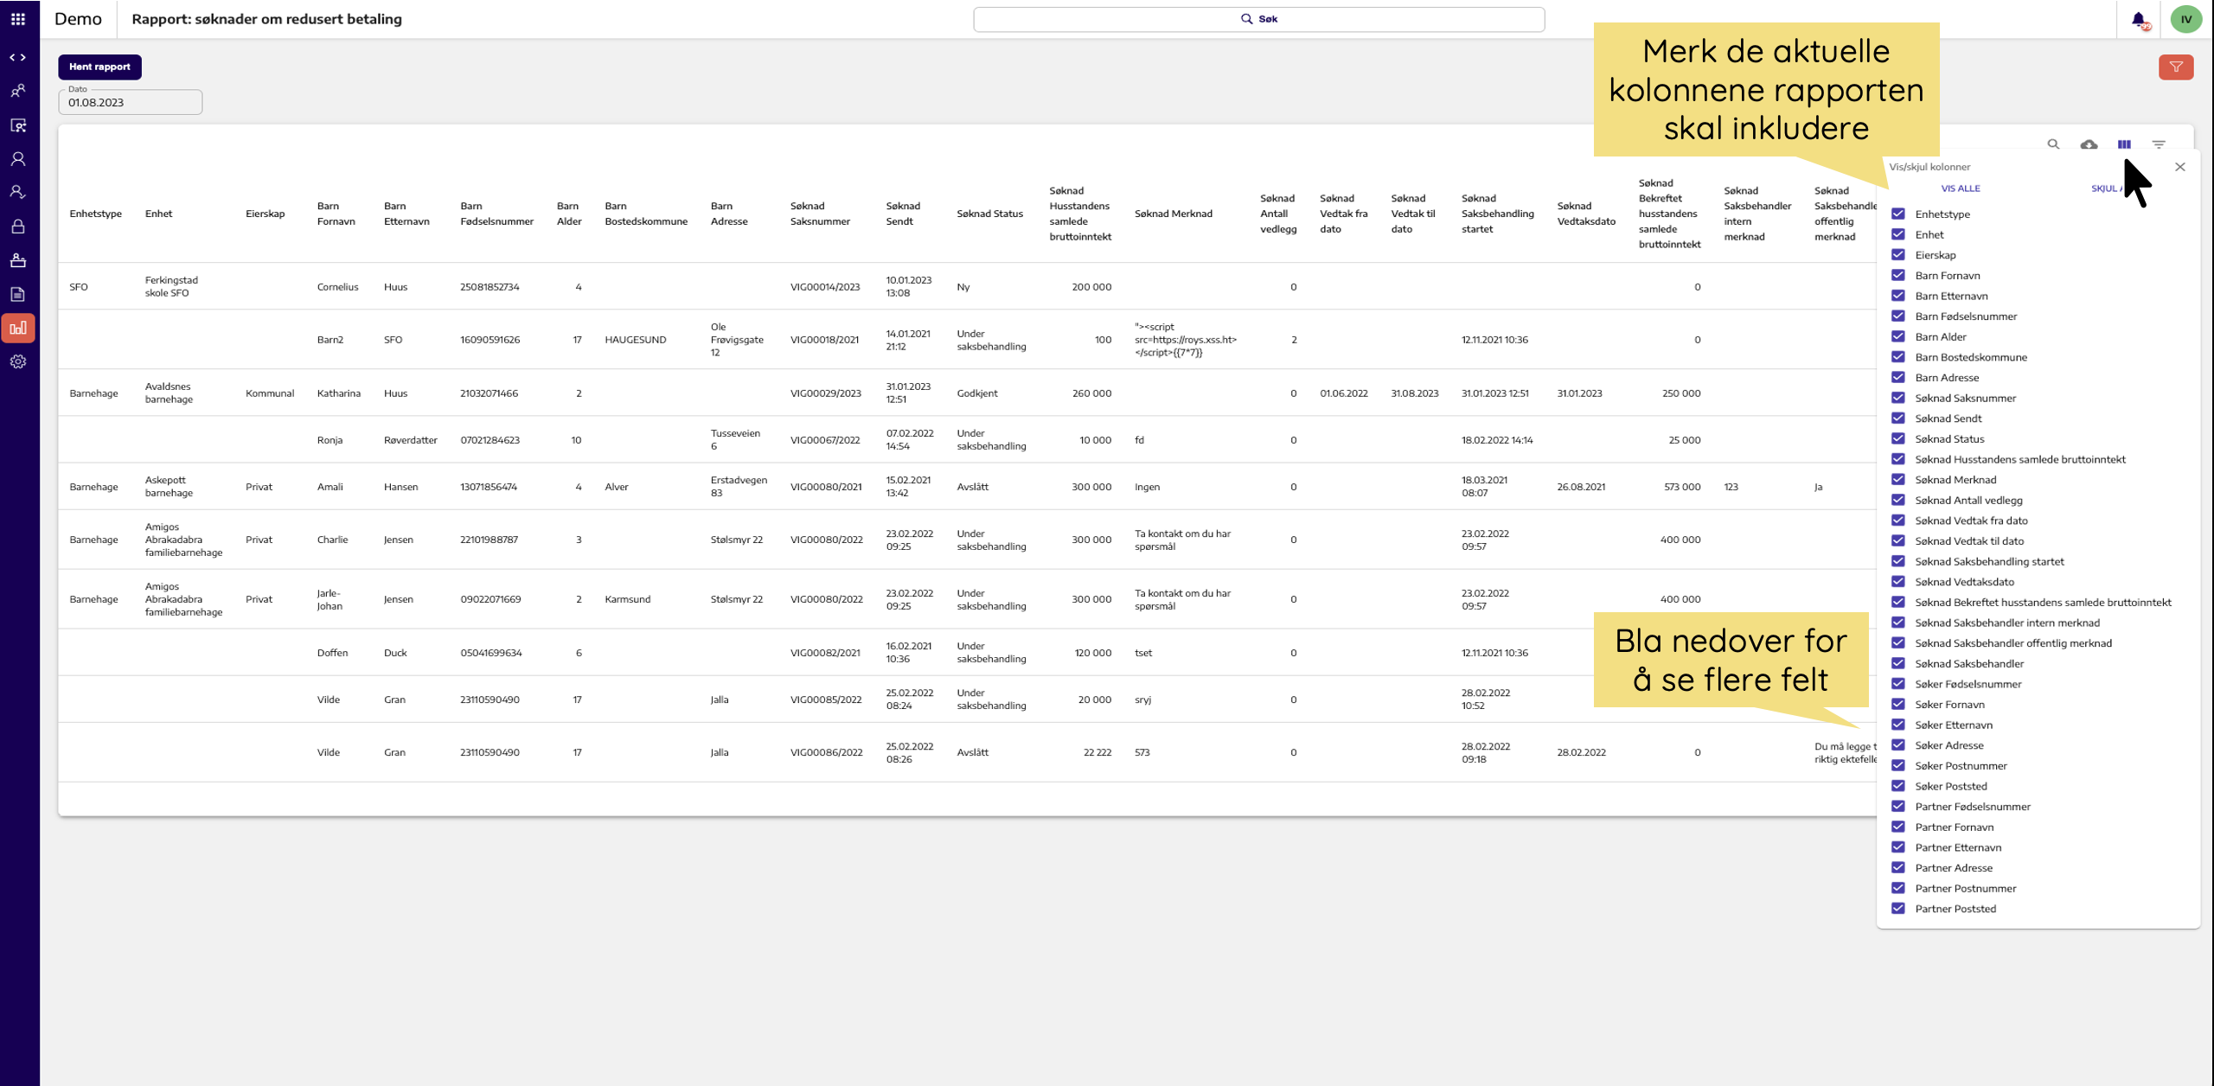Image resolution: width=2214 pixels, height=1086 pixels.
Task: Click the Avaldsnes barnehage cell
Action: point(169,393)
